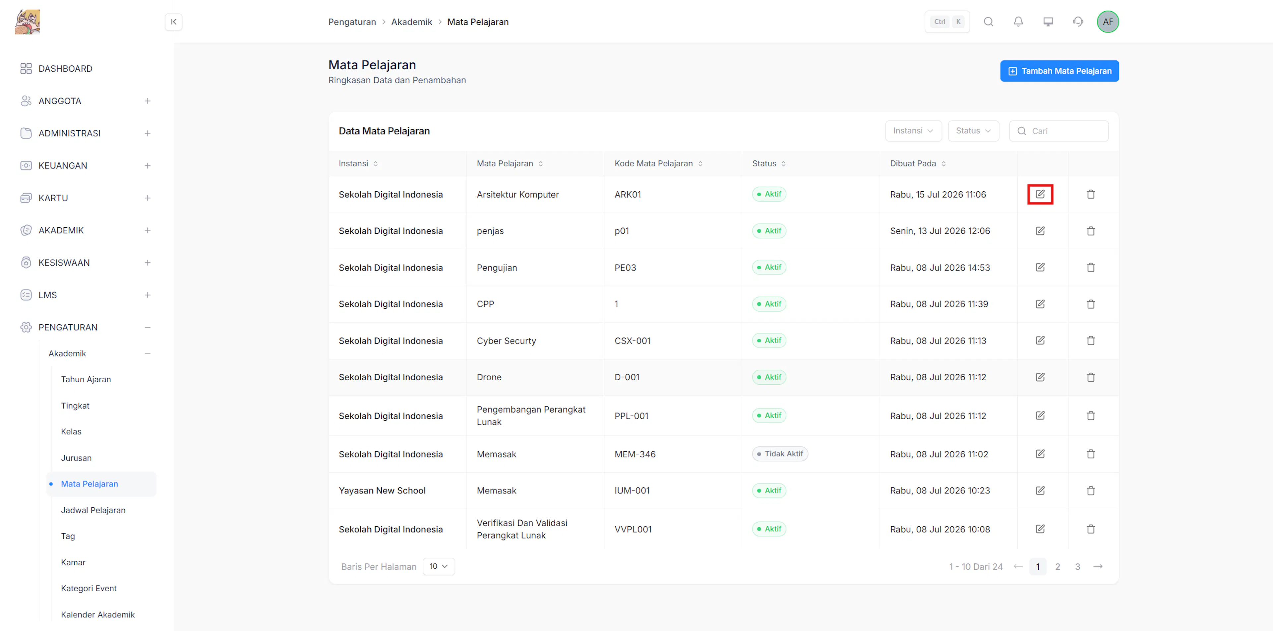Viewport: 1273px width, 631px height.
Task: Go to page 2 of results
Action: pos(1057,566)
